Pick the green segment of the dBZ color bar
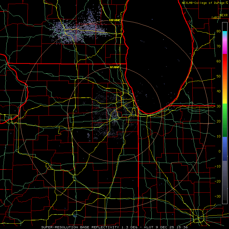Screen dimensions: 229x229 click(225, 120)
